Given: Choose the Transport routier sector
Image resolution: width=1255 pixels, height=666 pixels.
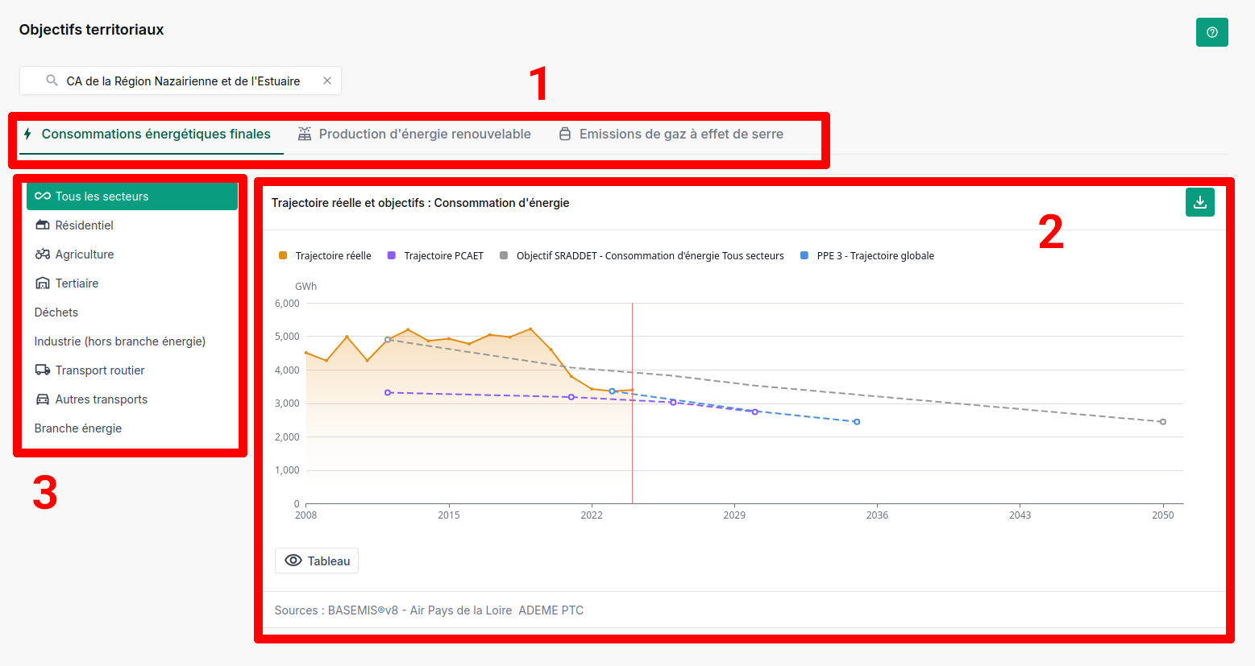Looking at the screenshot, I should [x=132, y=370].
